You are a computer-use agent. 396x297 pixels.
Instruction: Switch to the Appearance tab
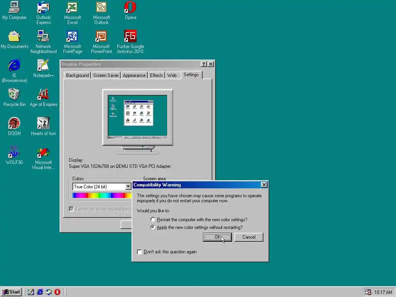click(134, 75)
